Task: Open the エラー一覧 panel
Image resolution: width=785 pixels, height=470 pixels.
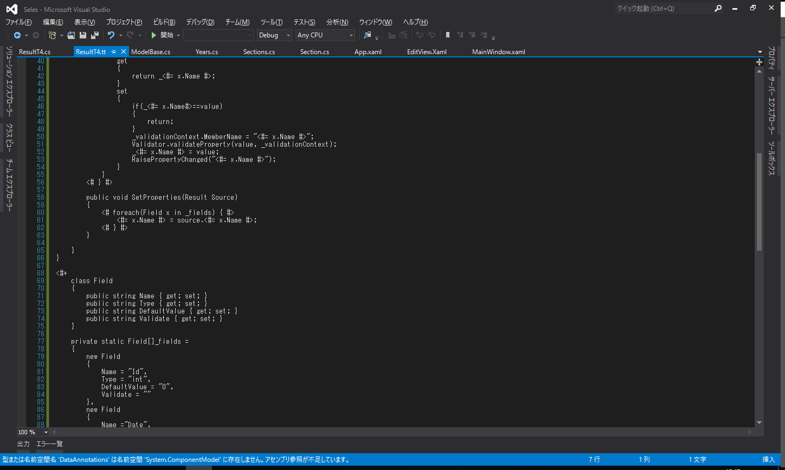Action: 49,443
